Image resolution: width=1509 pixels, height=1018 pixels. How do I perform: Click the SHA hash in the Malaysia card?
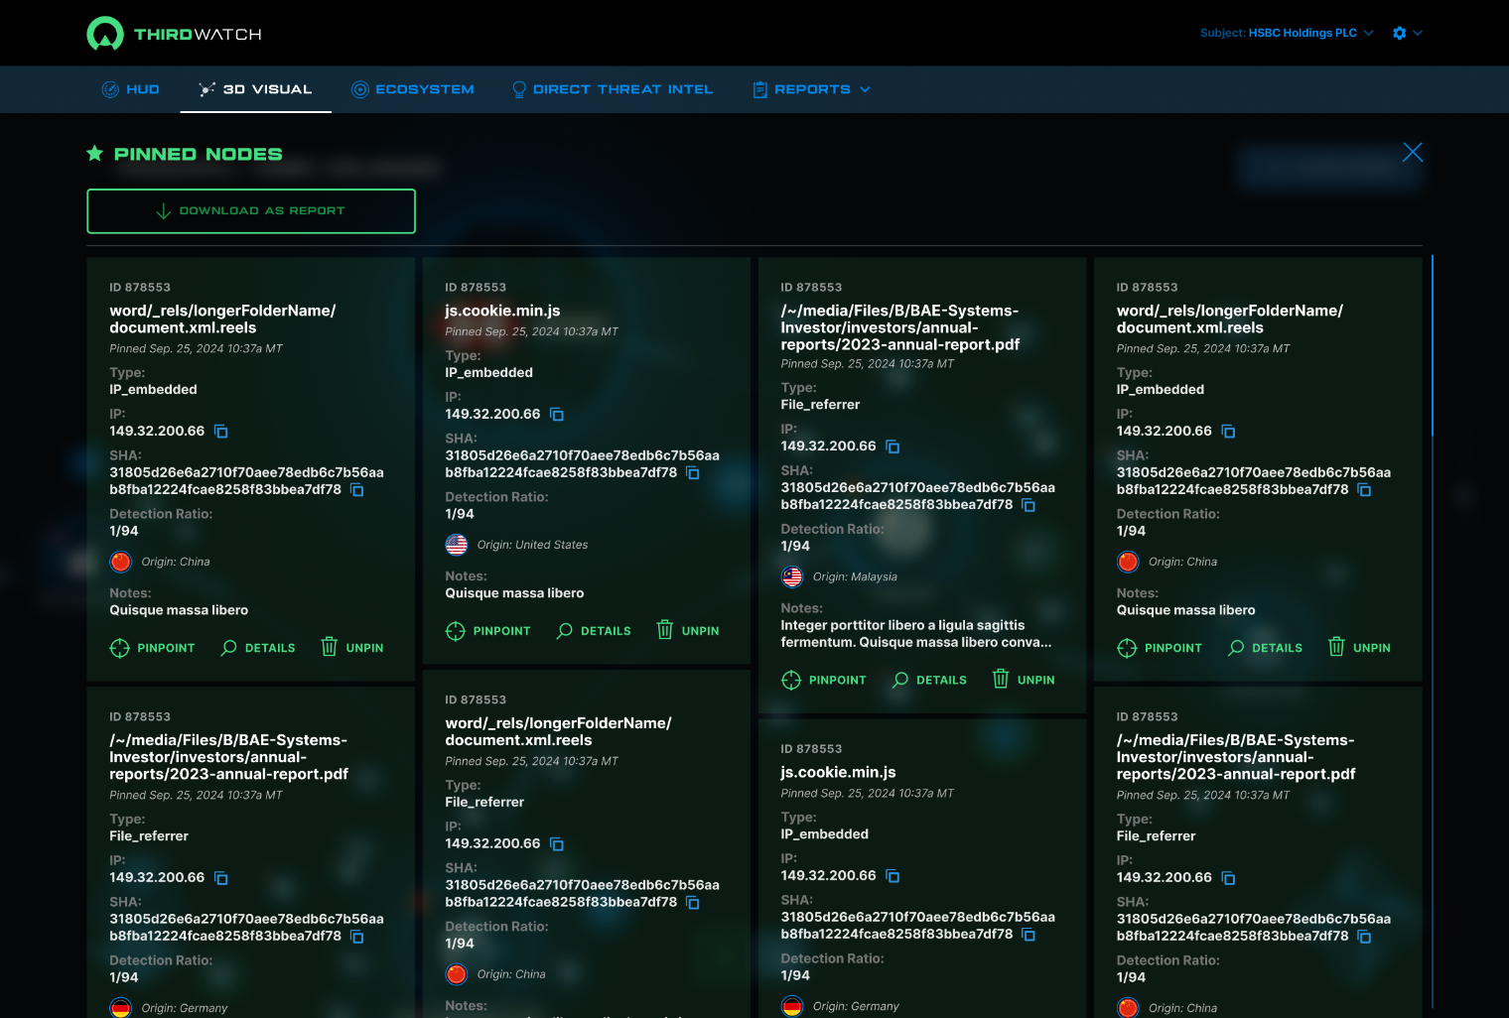coord(917,496)
